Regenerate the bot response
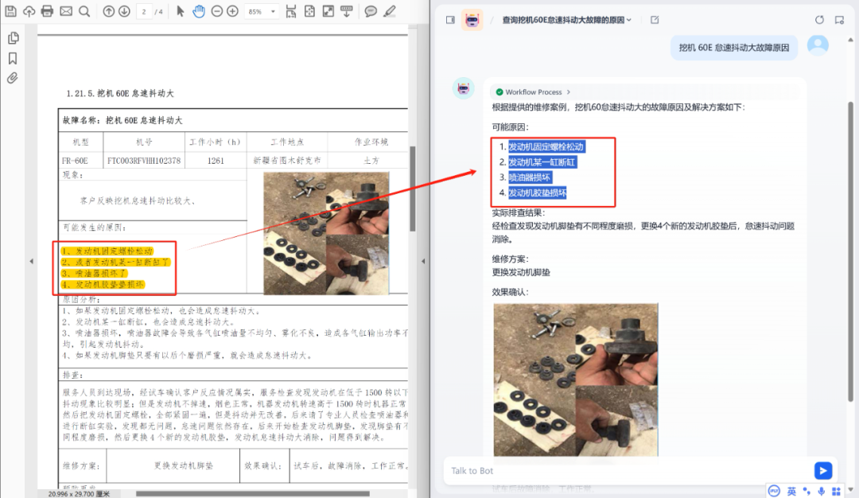This screenshot has width=859, height=498. pos(819,19)
